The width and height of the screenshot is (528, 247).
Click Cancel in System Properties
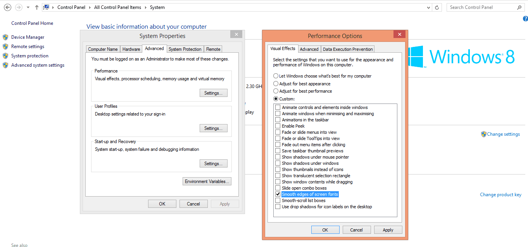[x=193, y=204]
